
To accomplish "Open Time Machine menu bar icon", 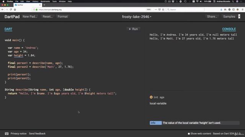I will tap(185, 2).
